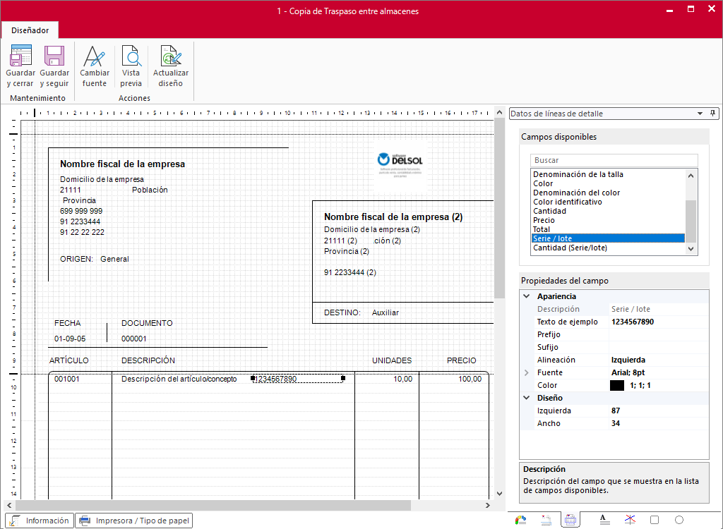Edit Izquierda value 87
Screen dimensions: 723x529
(659, 411)
